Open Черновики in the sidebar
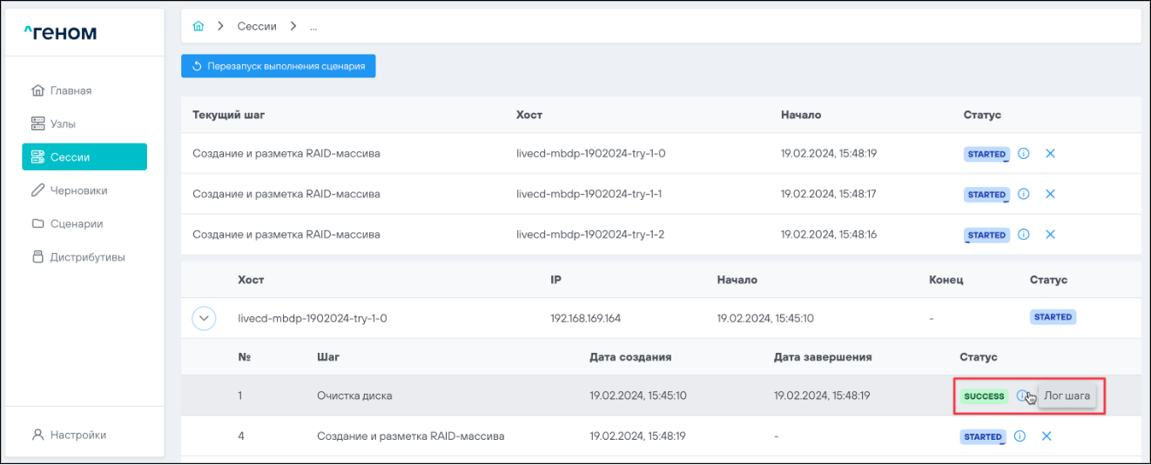The image size is (1151, 465). 78,190
